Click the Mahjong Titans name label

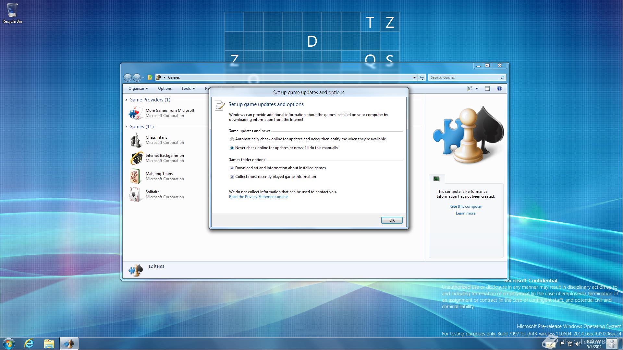point(159,174)
